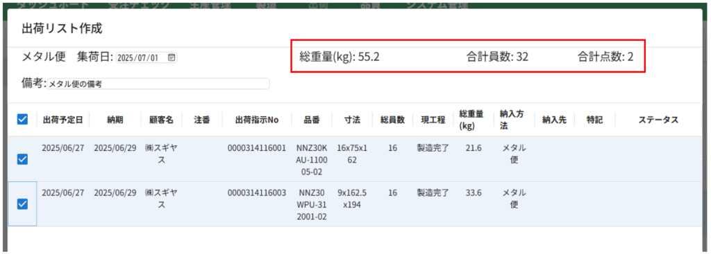The height and width of the screenshot is (254, 711).
Task: Select the 品番 cell NNZ30WPU-312001-02
Action: point(312,205)
